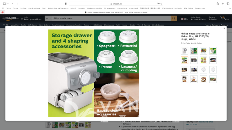Select the pasta bowl on wooden table thumbnail
The image size is (232, 130).
pos(204,79)
